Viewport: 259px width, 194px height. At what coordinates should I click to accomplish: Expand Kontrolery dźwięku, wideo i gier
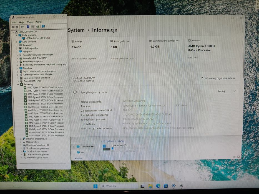[x=17, y=55]
